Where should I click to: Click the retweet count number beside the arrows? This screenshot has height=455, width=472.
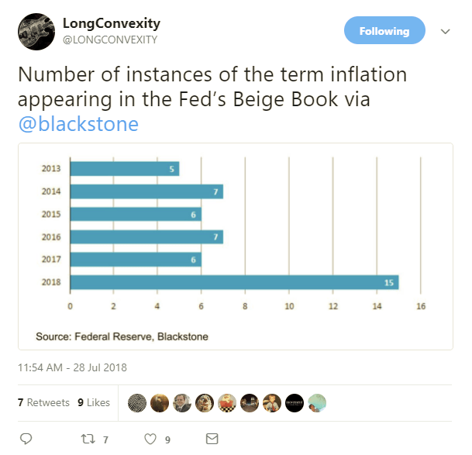click(x=105, y=439)
